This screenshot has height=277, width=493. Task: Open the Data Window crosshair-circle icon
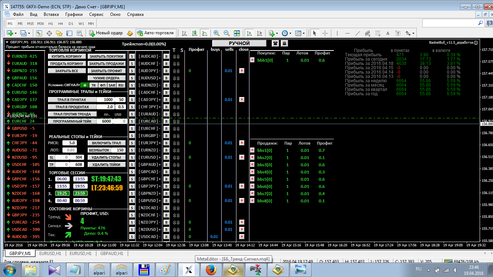pyautogui.click(x=49, y=33)
